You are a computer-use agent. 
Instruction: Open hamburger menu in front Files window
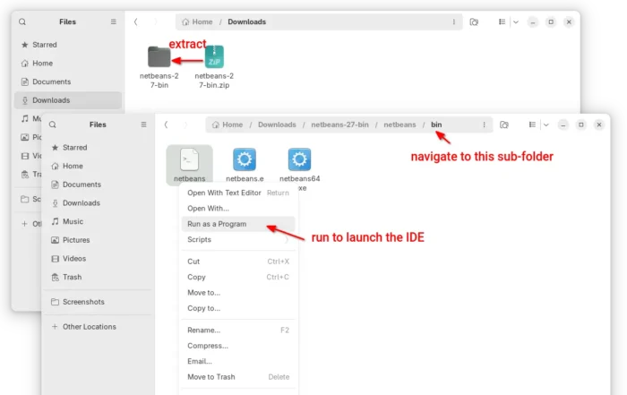point(143,125)
